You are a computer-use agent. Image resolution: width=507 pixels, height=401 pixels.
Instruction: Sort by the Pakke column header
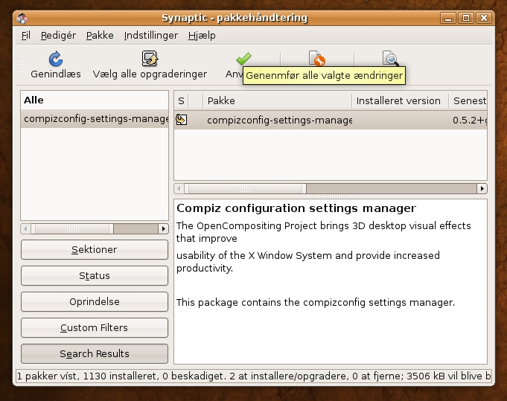point(278,101)
